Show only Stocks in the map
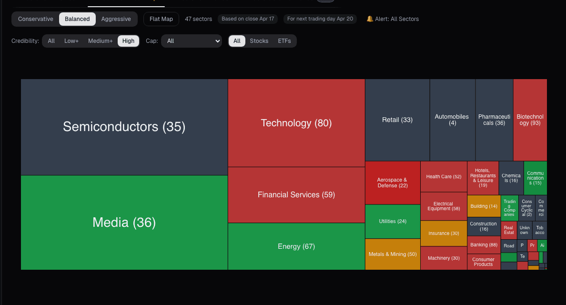The image size is (566, 305). pos(259,41)
